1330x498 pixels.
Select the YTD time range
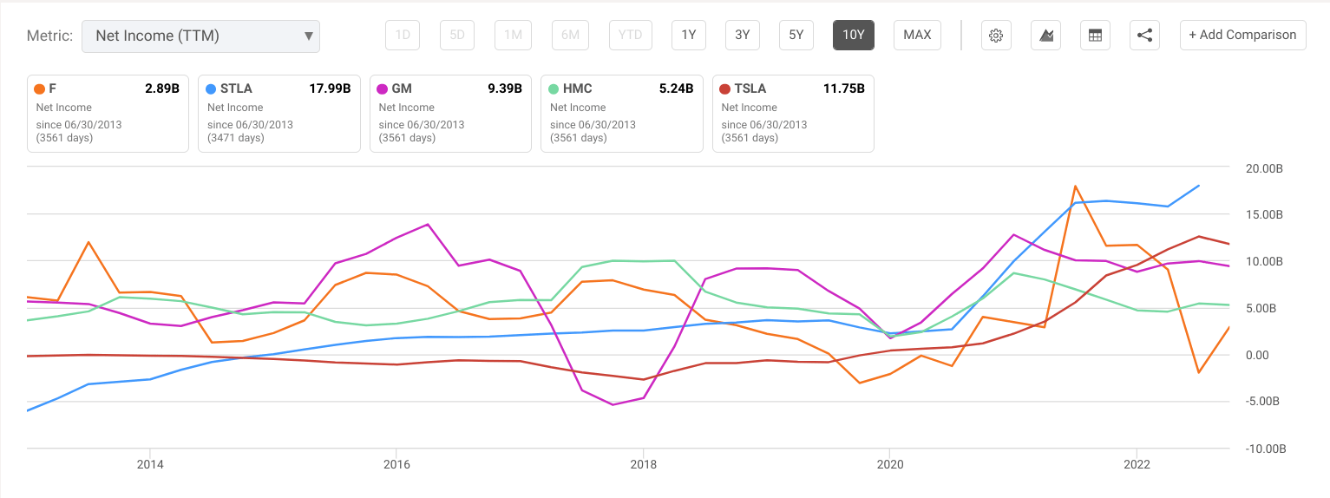pos(630,36)
